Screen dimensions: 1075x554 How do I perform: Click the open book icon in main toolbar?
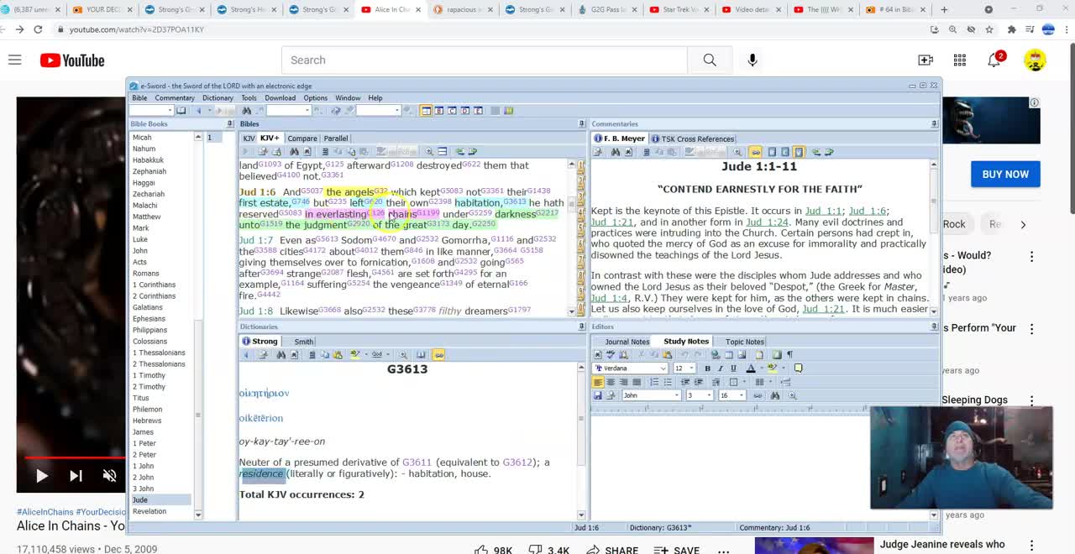coord(181,110)
